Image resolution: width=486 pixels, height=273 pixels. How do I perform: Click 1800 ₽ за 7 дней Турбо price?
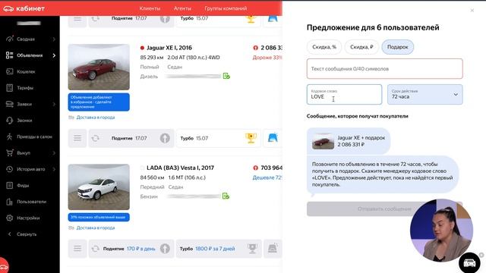tap(215, 249)
